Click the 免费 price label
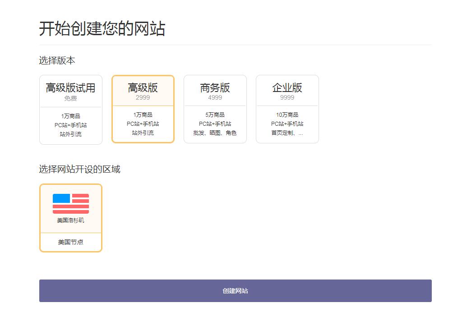 71,98
